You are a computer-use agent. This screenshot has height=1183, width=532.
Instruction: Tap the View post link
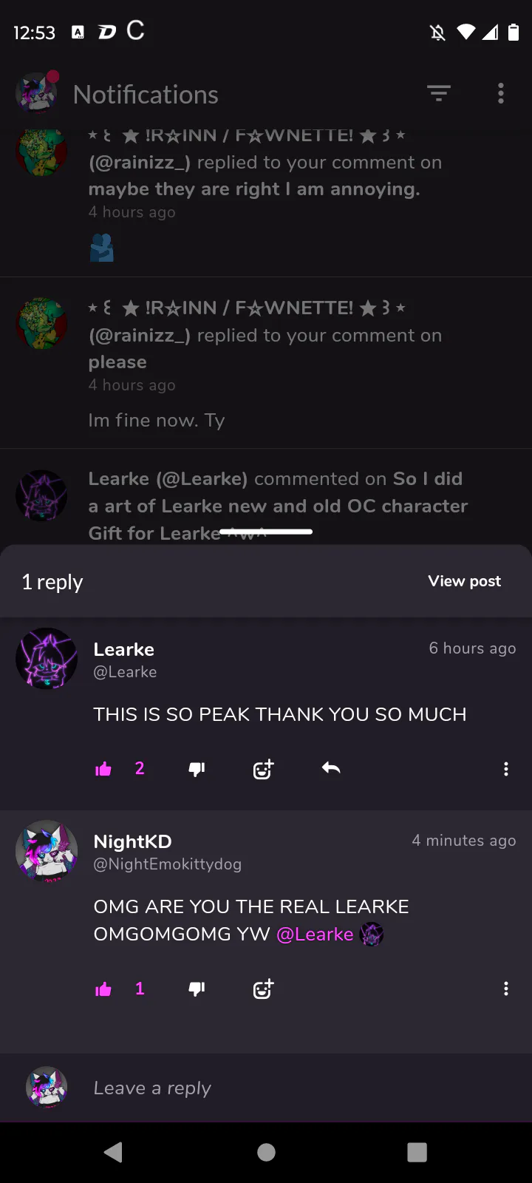465,581
